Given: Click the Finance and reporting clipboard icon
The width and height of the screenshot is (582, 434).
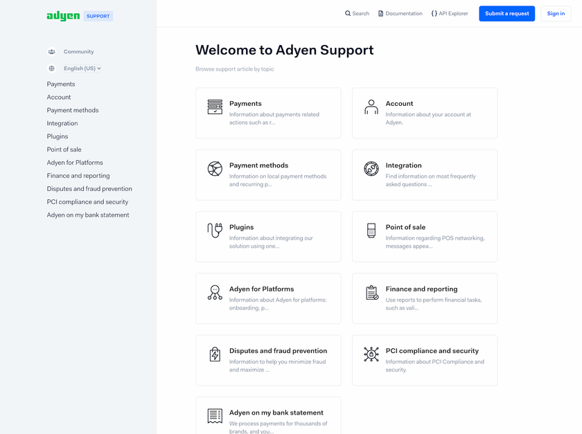Looking at the screenshot, I should tap(371, 292).
